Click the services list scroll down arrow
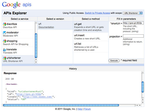146x111 pixels. click(36, 62)
